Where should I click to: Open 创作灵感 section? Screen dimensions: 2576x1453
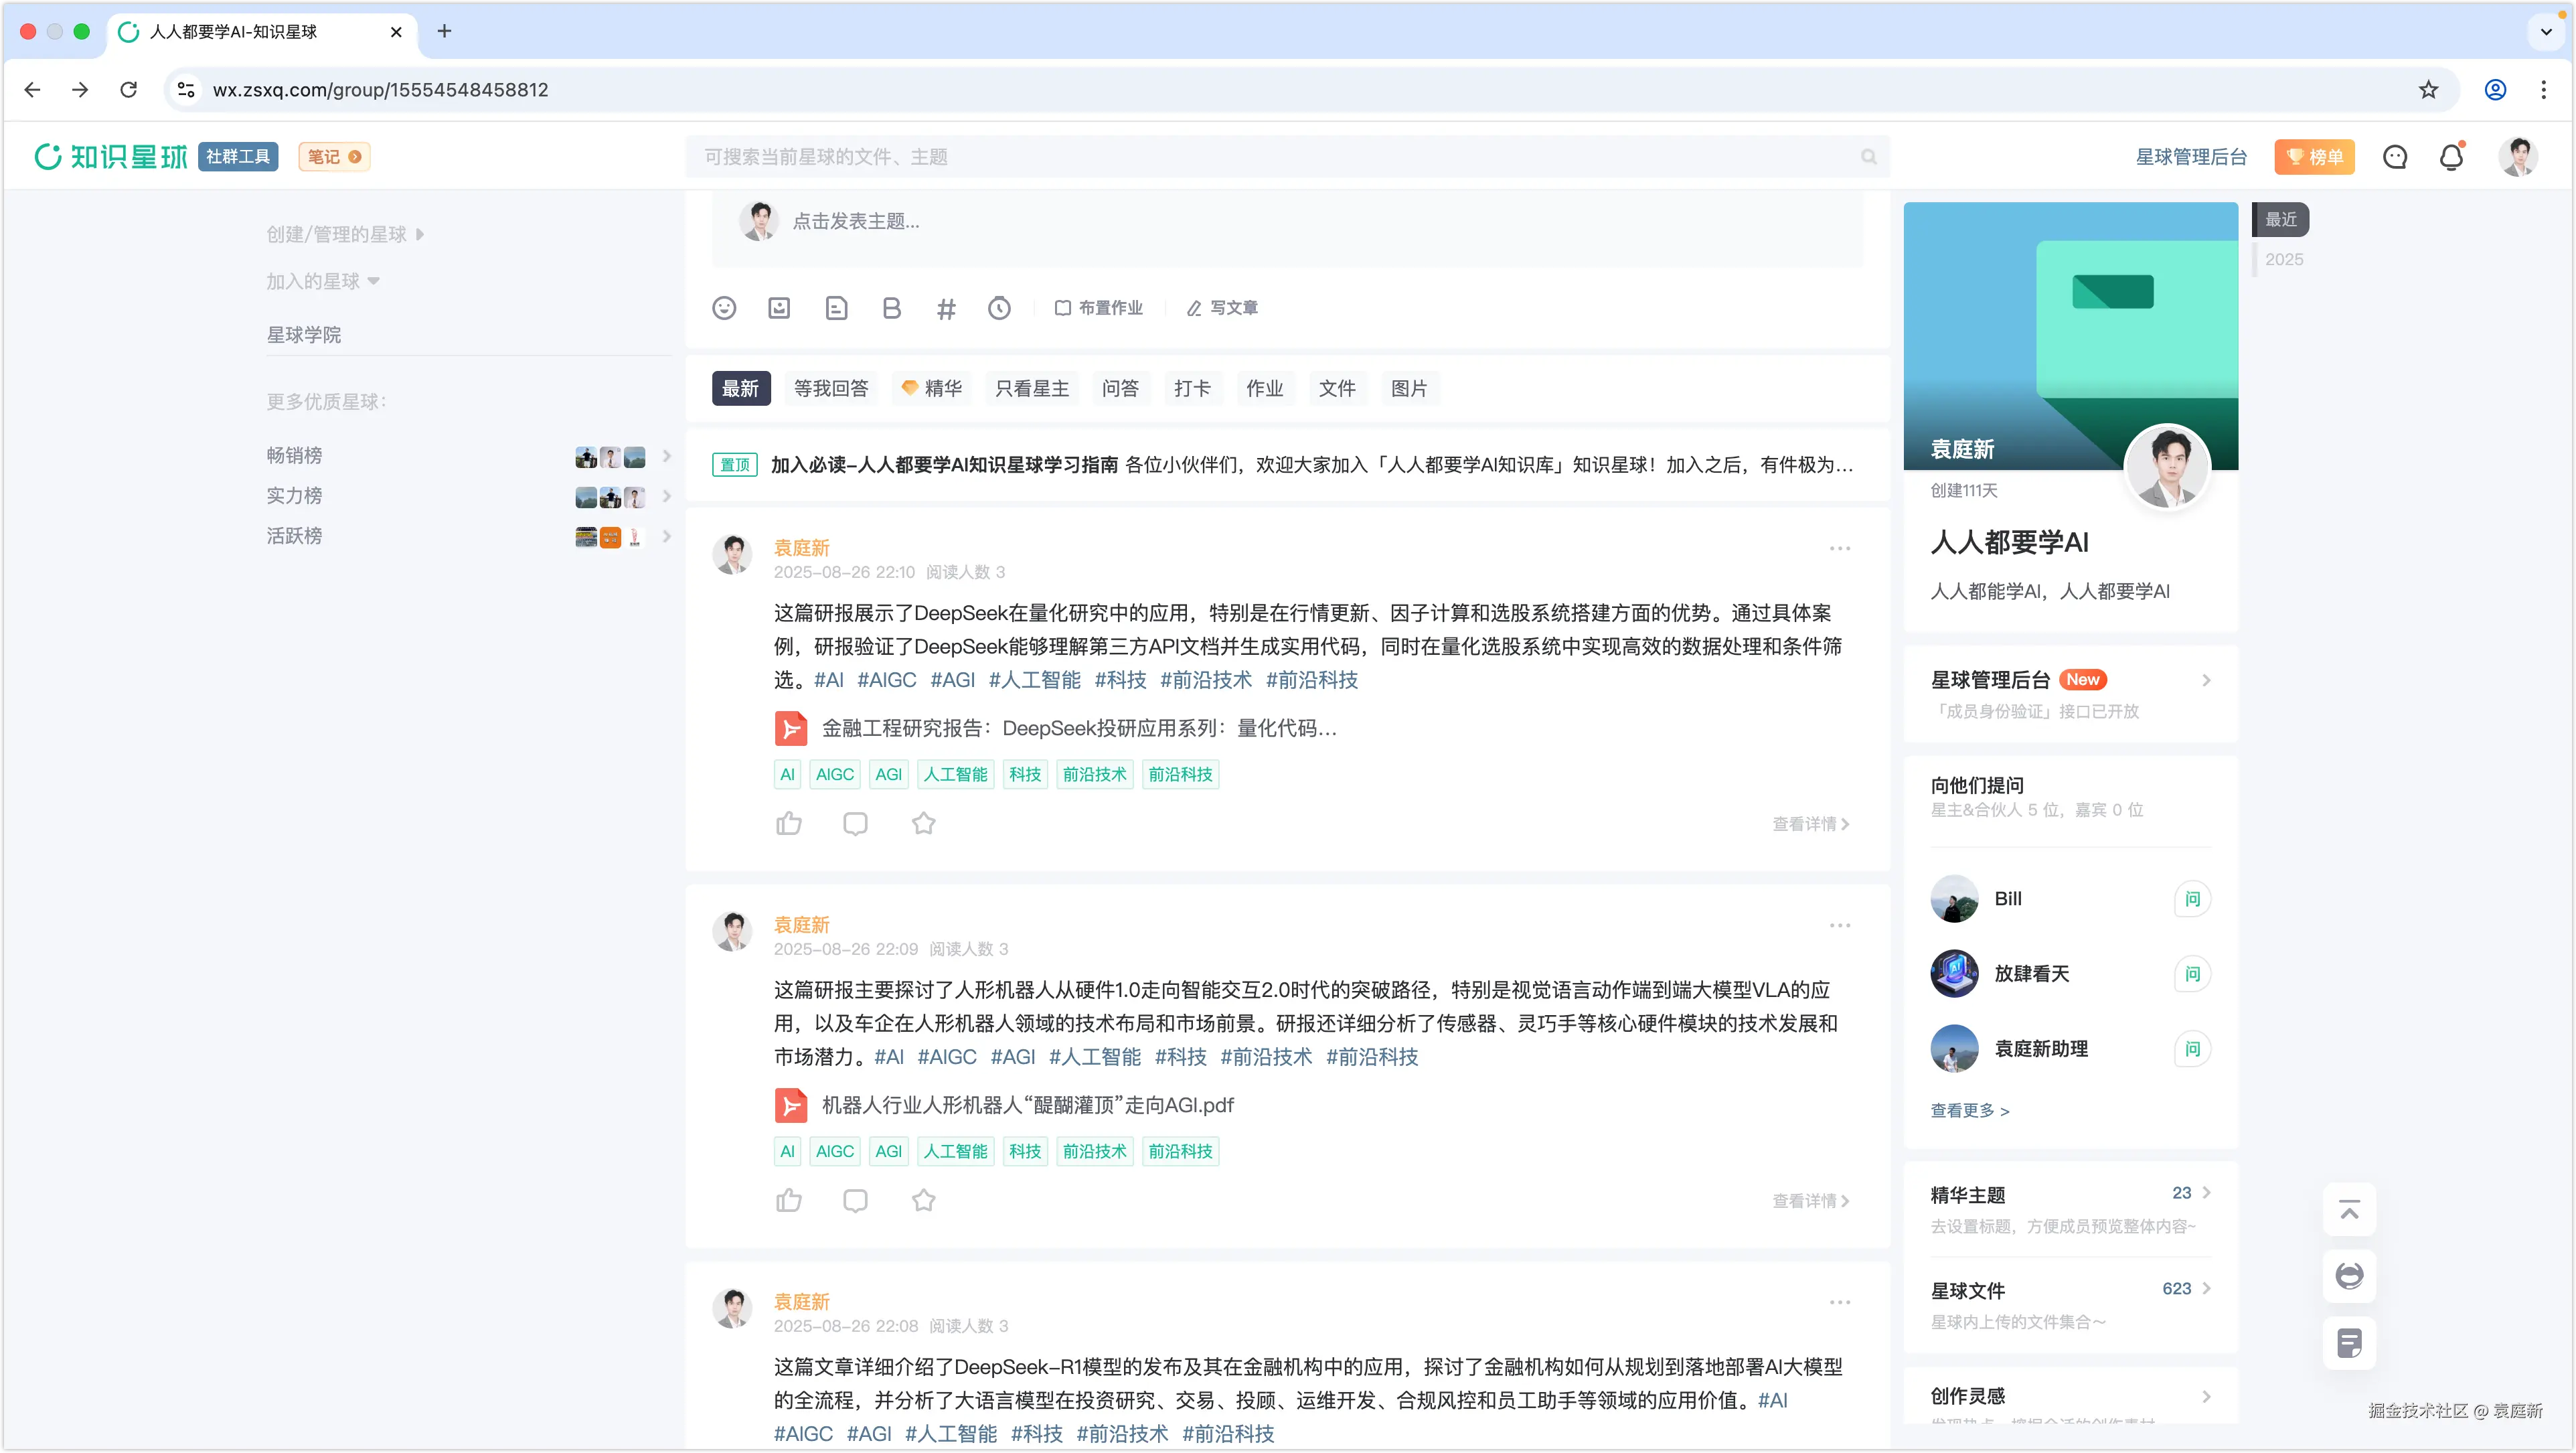[x=2070, y=1396]
